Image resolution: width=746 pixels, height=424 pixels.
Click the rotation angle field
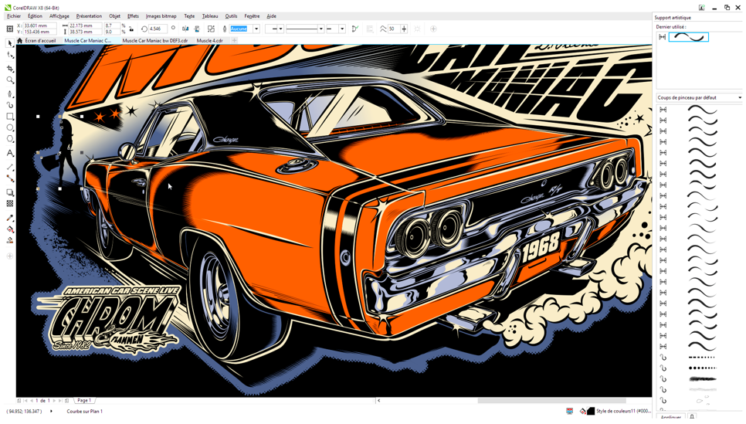coord(158,29)
